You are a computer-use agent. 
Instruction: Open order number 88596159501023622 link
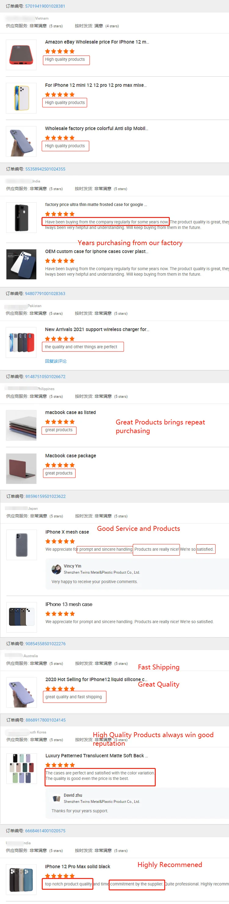[x=45, y=496]
